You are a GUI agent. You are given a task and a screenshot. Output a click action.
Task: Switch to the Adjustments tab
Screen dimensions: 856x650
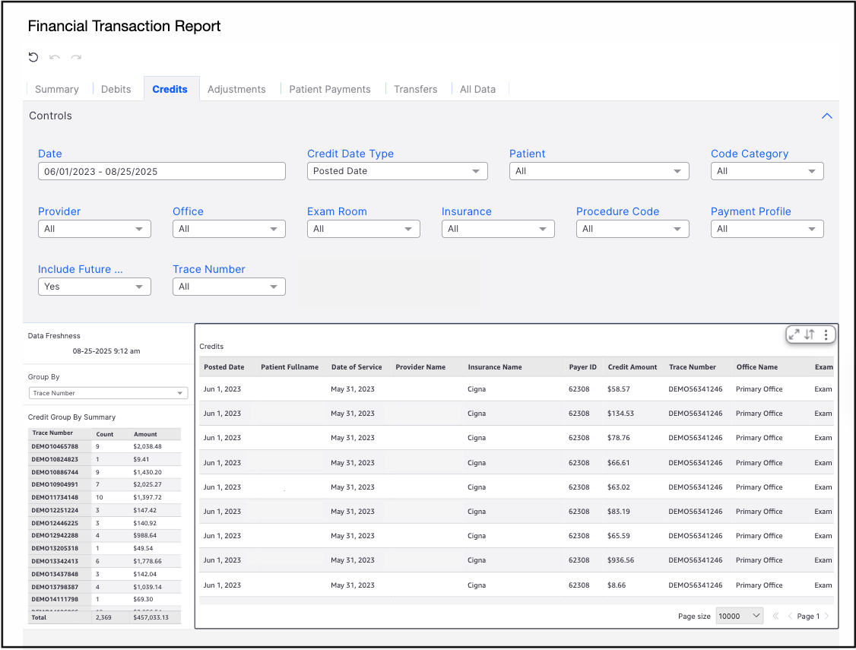point(236,89)
